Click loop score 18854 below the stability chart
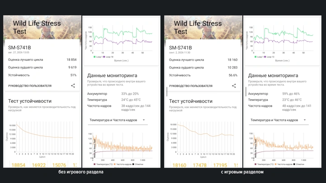Screen dimensions: 326x183 pyautogui.click(x=18, y=165)
